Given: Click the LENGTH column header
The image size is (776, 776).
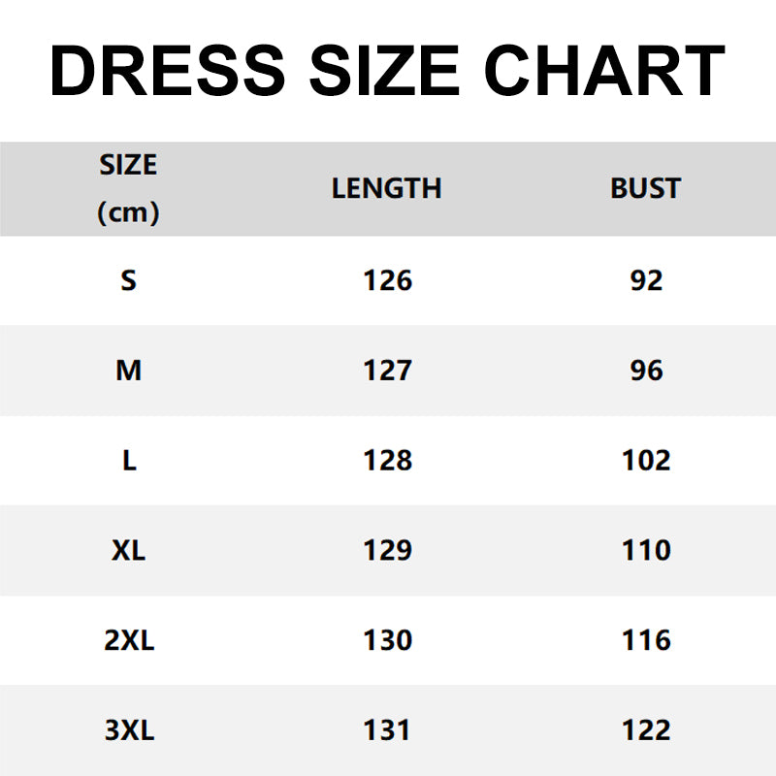Looking at the screenshot, I should click(386, 188).
